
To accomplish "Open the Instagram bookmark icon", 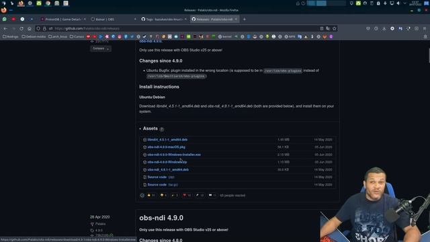I will (x=120, y=36).
